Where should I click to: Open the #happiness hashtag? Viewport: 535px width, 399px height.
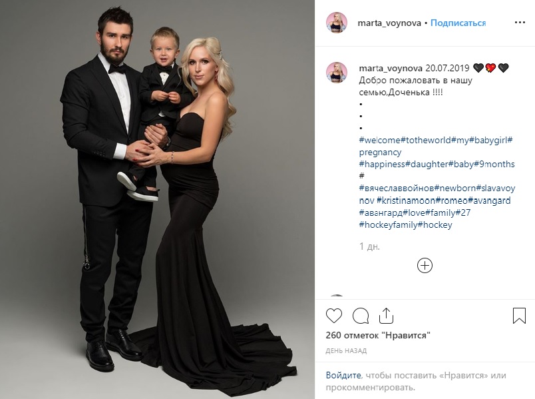pyautogui.click(x=382, y=165)
